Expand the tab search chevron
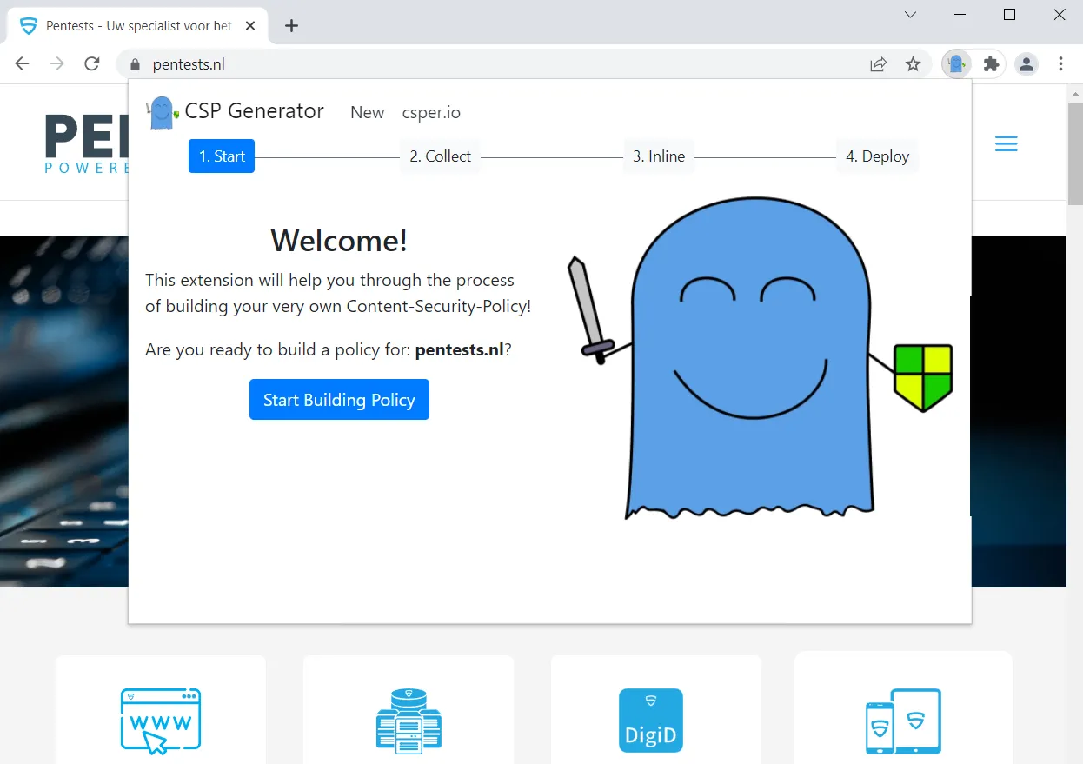The image size is (1083, 764). 910,15
